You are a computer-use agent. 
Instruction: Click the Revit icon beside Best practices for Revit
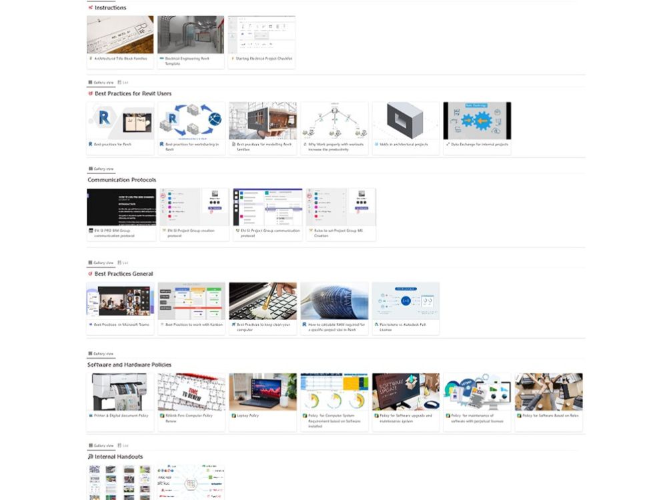click(90, 144)
